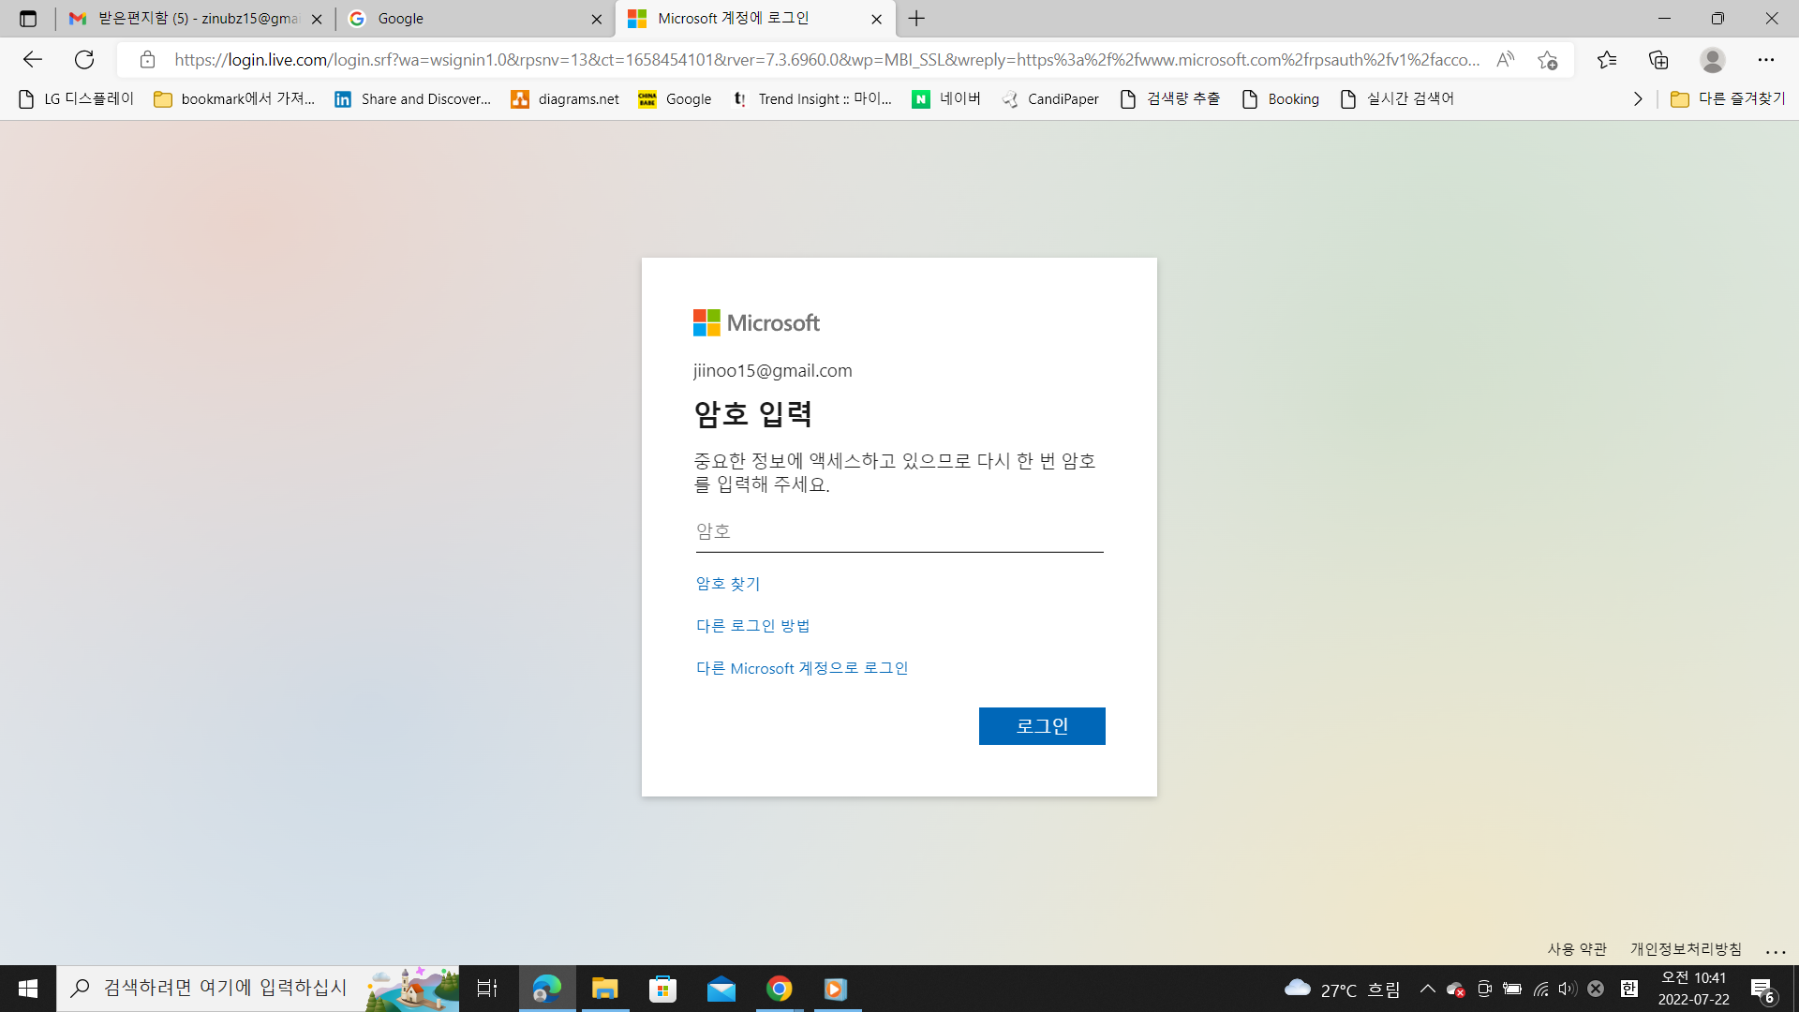Image resolution: width=1799 pixels, height=1012 pixels.
Task: Open a new tab with plus button
Action: 916,19
